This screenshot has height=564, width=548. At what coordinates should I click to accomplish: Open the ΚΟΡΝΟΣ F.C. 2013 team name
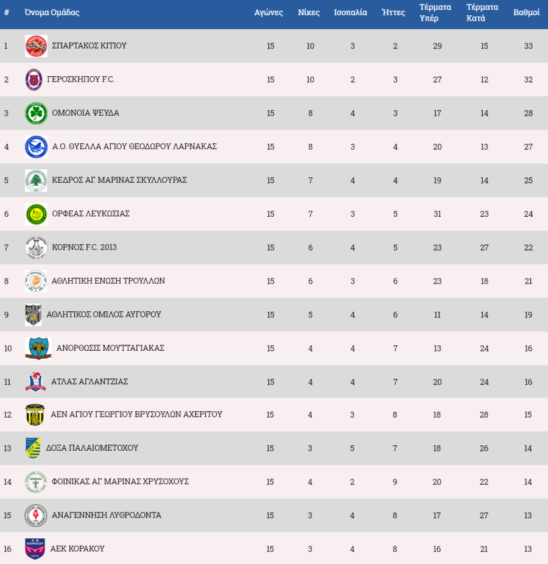tap(84, 247)
